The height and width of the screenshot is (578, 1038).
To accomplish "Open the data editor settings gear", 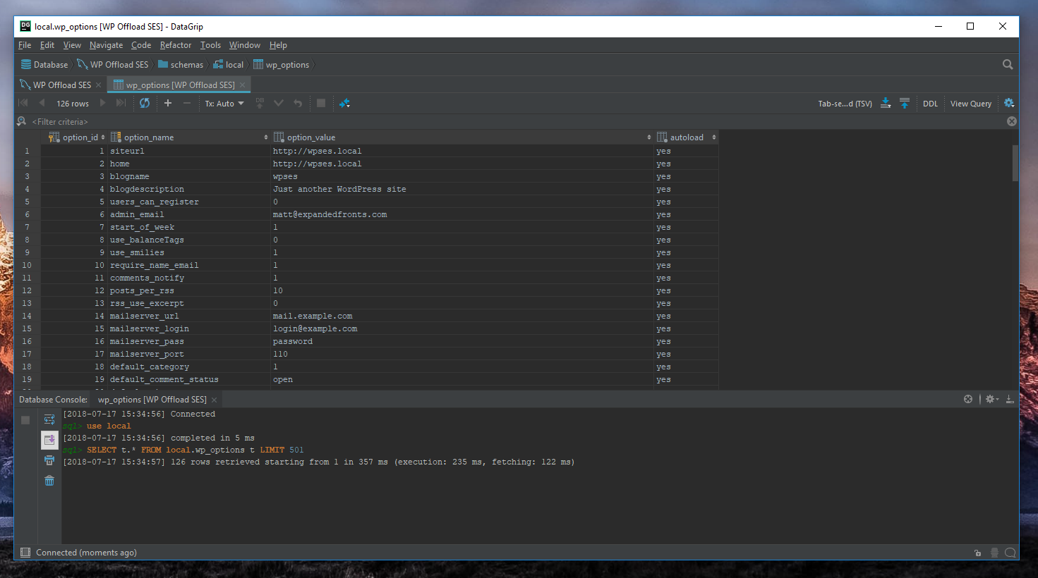I will pos(1009,103).
